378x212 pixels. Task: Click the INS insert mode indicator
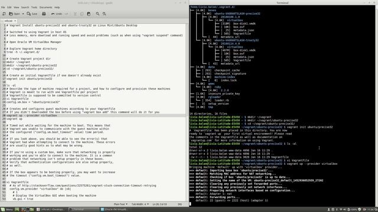click(180, 204)
